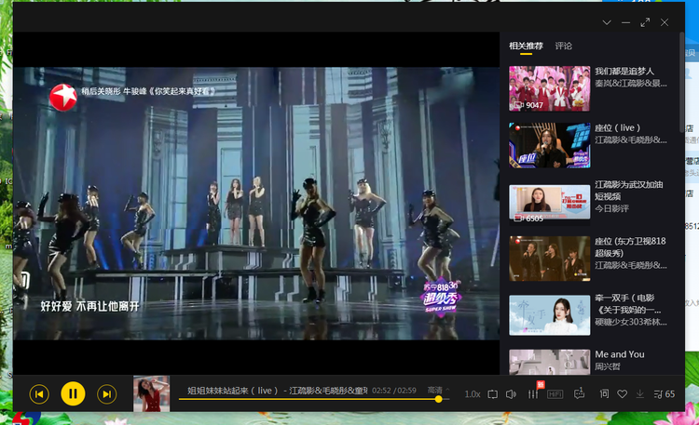The height and width of the screenshot is (425, 699).
Task: Open the comments bubble icon
Action: tap(579, 394)
